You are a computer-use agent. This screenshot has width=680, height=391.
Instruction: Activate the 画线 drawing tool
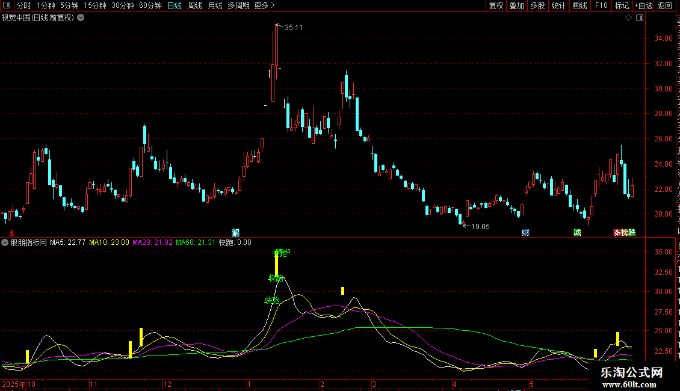(x=580, y=5)
